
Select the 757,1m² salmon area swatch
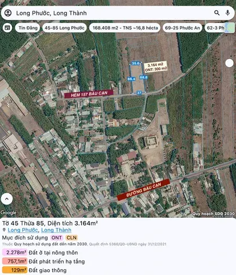(x=15, y=261)
